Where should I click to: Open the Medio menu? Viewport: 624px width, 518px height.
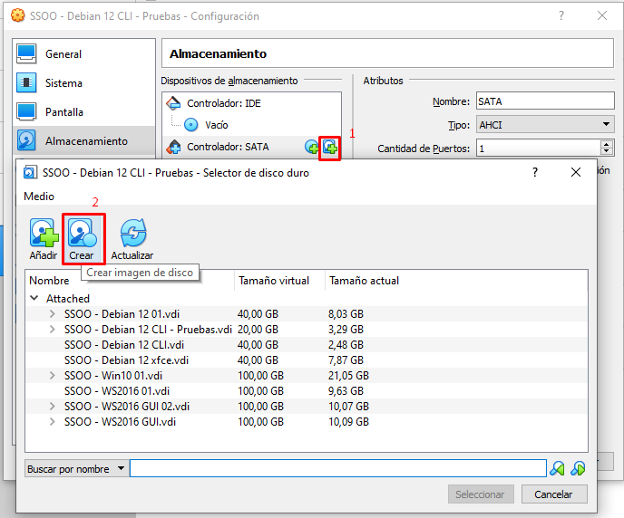coord(39,197)
